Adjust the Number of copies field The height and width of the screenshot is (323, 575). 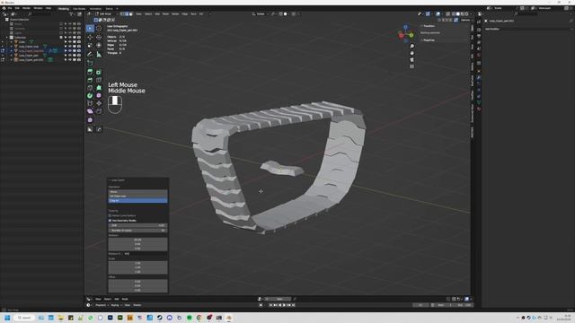pyautogui.click(x=137, y=231)
